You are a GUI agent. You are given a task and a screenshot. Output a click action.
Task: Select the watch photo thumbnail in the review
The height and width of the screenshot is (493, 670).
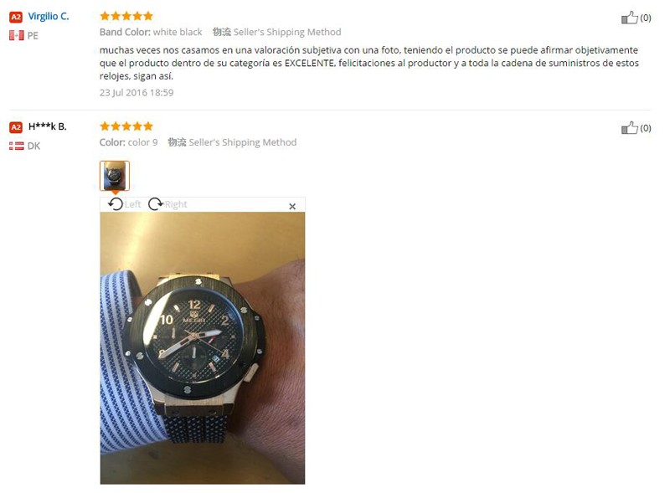115,176
